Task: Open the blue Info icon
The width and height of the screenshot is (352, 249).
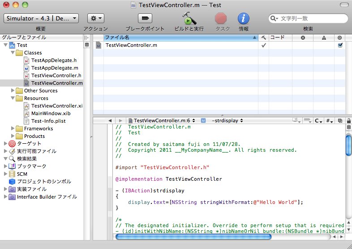Action: (243, 18)
